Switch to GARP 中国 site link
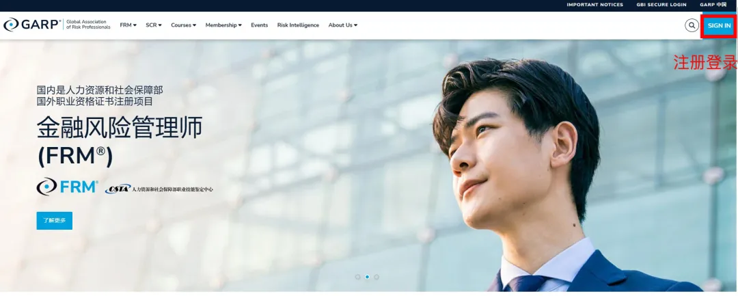Image resolution: width=738 pixels, height=296 pixels. pyautogui.click(x=713, y=5)
